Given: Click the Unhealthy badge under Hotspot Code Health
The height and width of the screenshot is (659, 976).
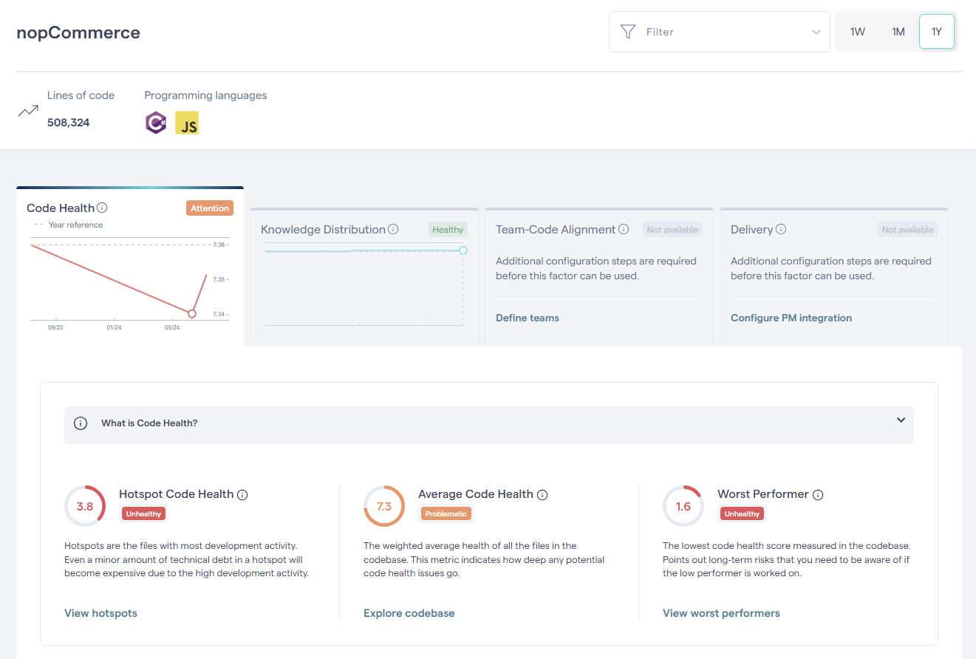Looking at the screenshot, I should point(143,513).
